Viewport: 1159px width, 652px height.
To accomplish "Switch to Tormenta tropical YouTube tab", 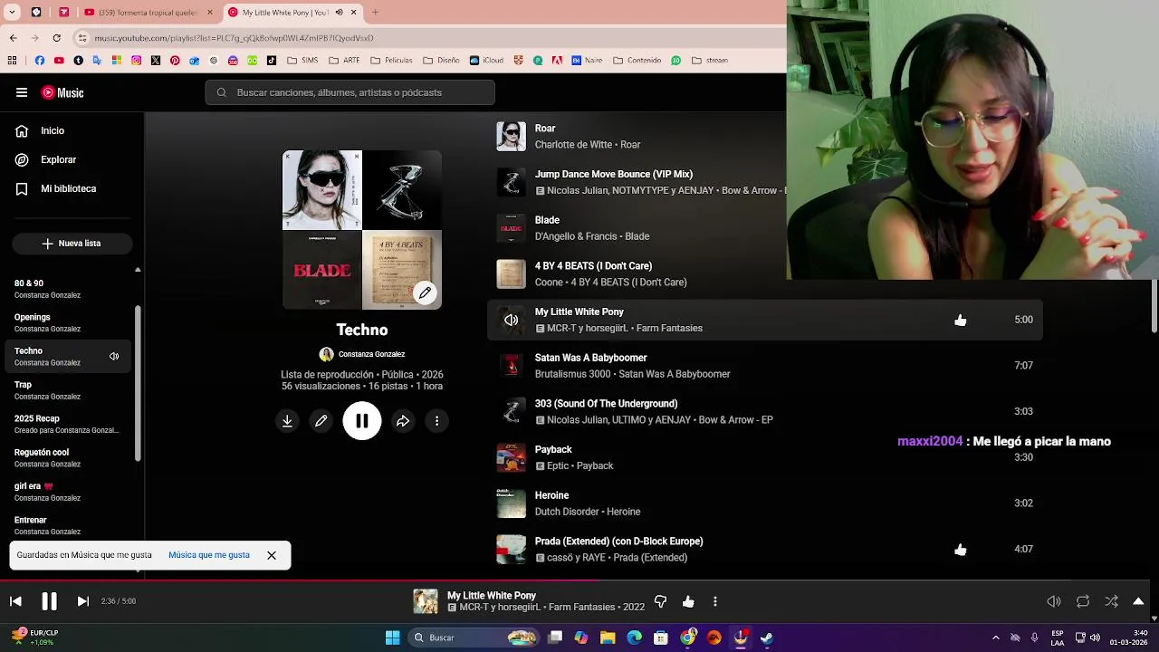I will click(148, 12).
